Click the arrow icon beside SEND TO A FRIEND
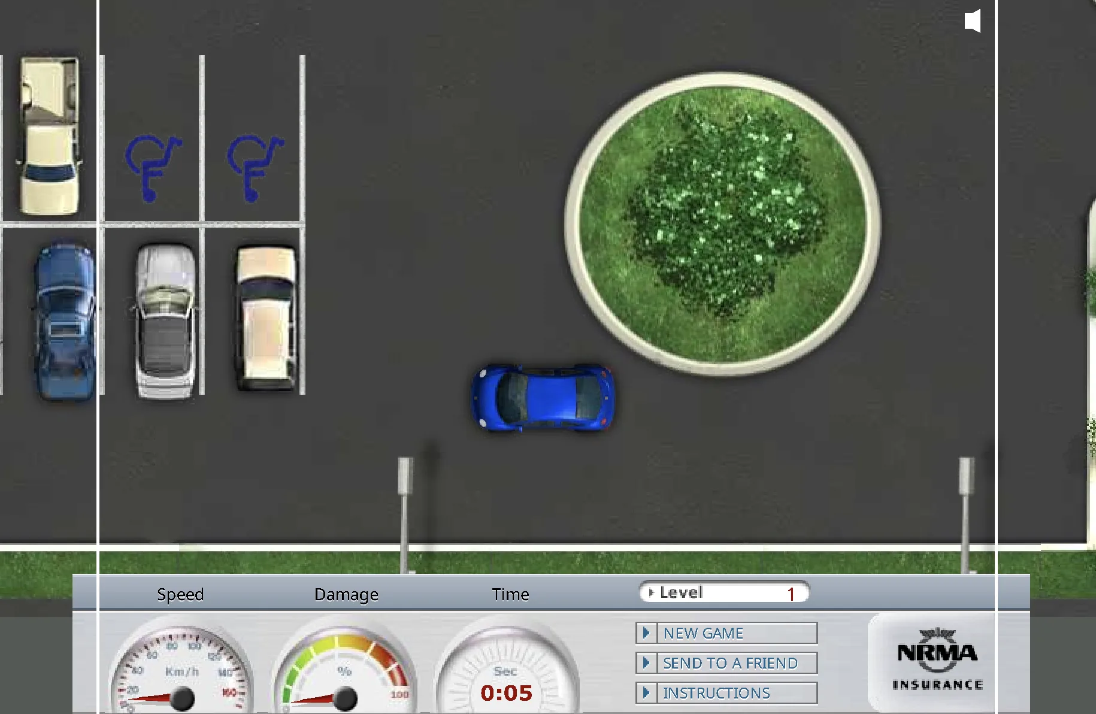This screenshot has width=1096, height=714. 646,663
